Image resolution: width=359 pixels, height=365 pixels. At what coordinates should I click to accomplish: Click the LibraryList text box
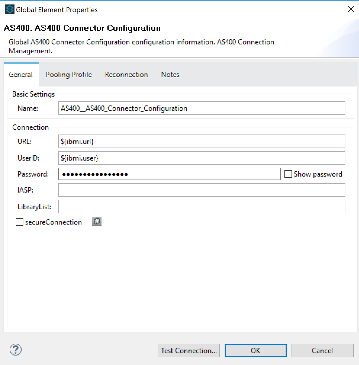(x=202, y=207)
